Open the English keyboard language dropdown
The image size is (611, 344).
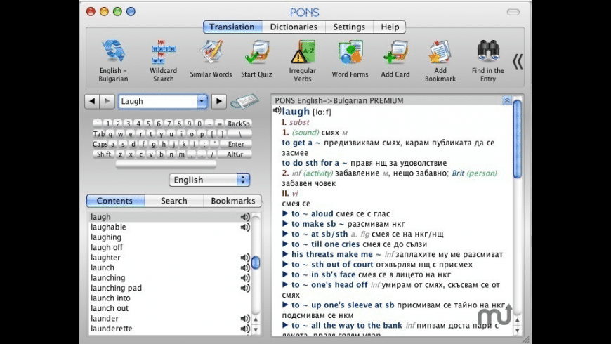click(243, 180)
